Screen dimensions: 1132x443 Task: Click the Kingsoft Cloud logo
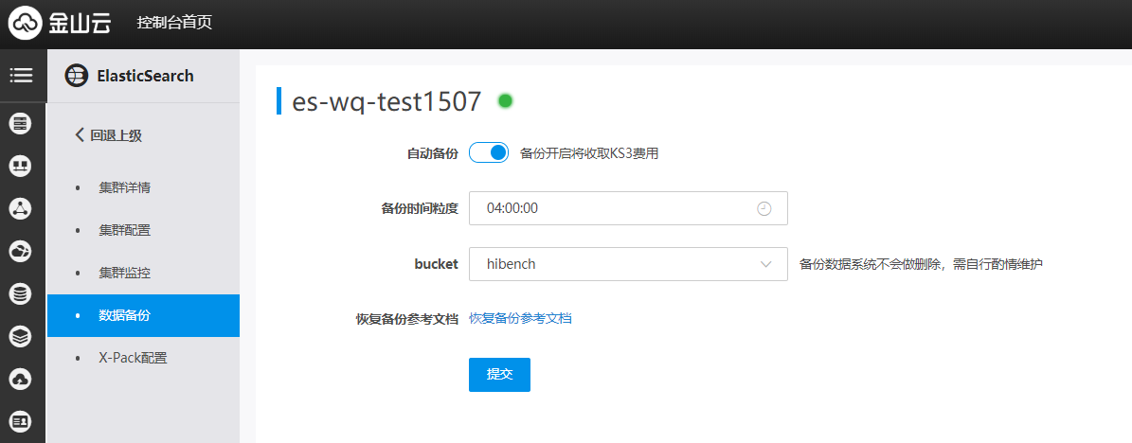60,23
